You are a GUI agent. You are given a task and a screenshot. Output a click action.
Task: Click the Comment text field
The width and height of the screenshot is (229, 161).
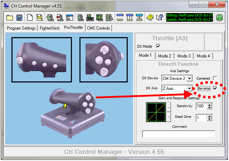pos(178,134)
